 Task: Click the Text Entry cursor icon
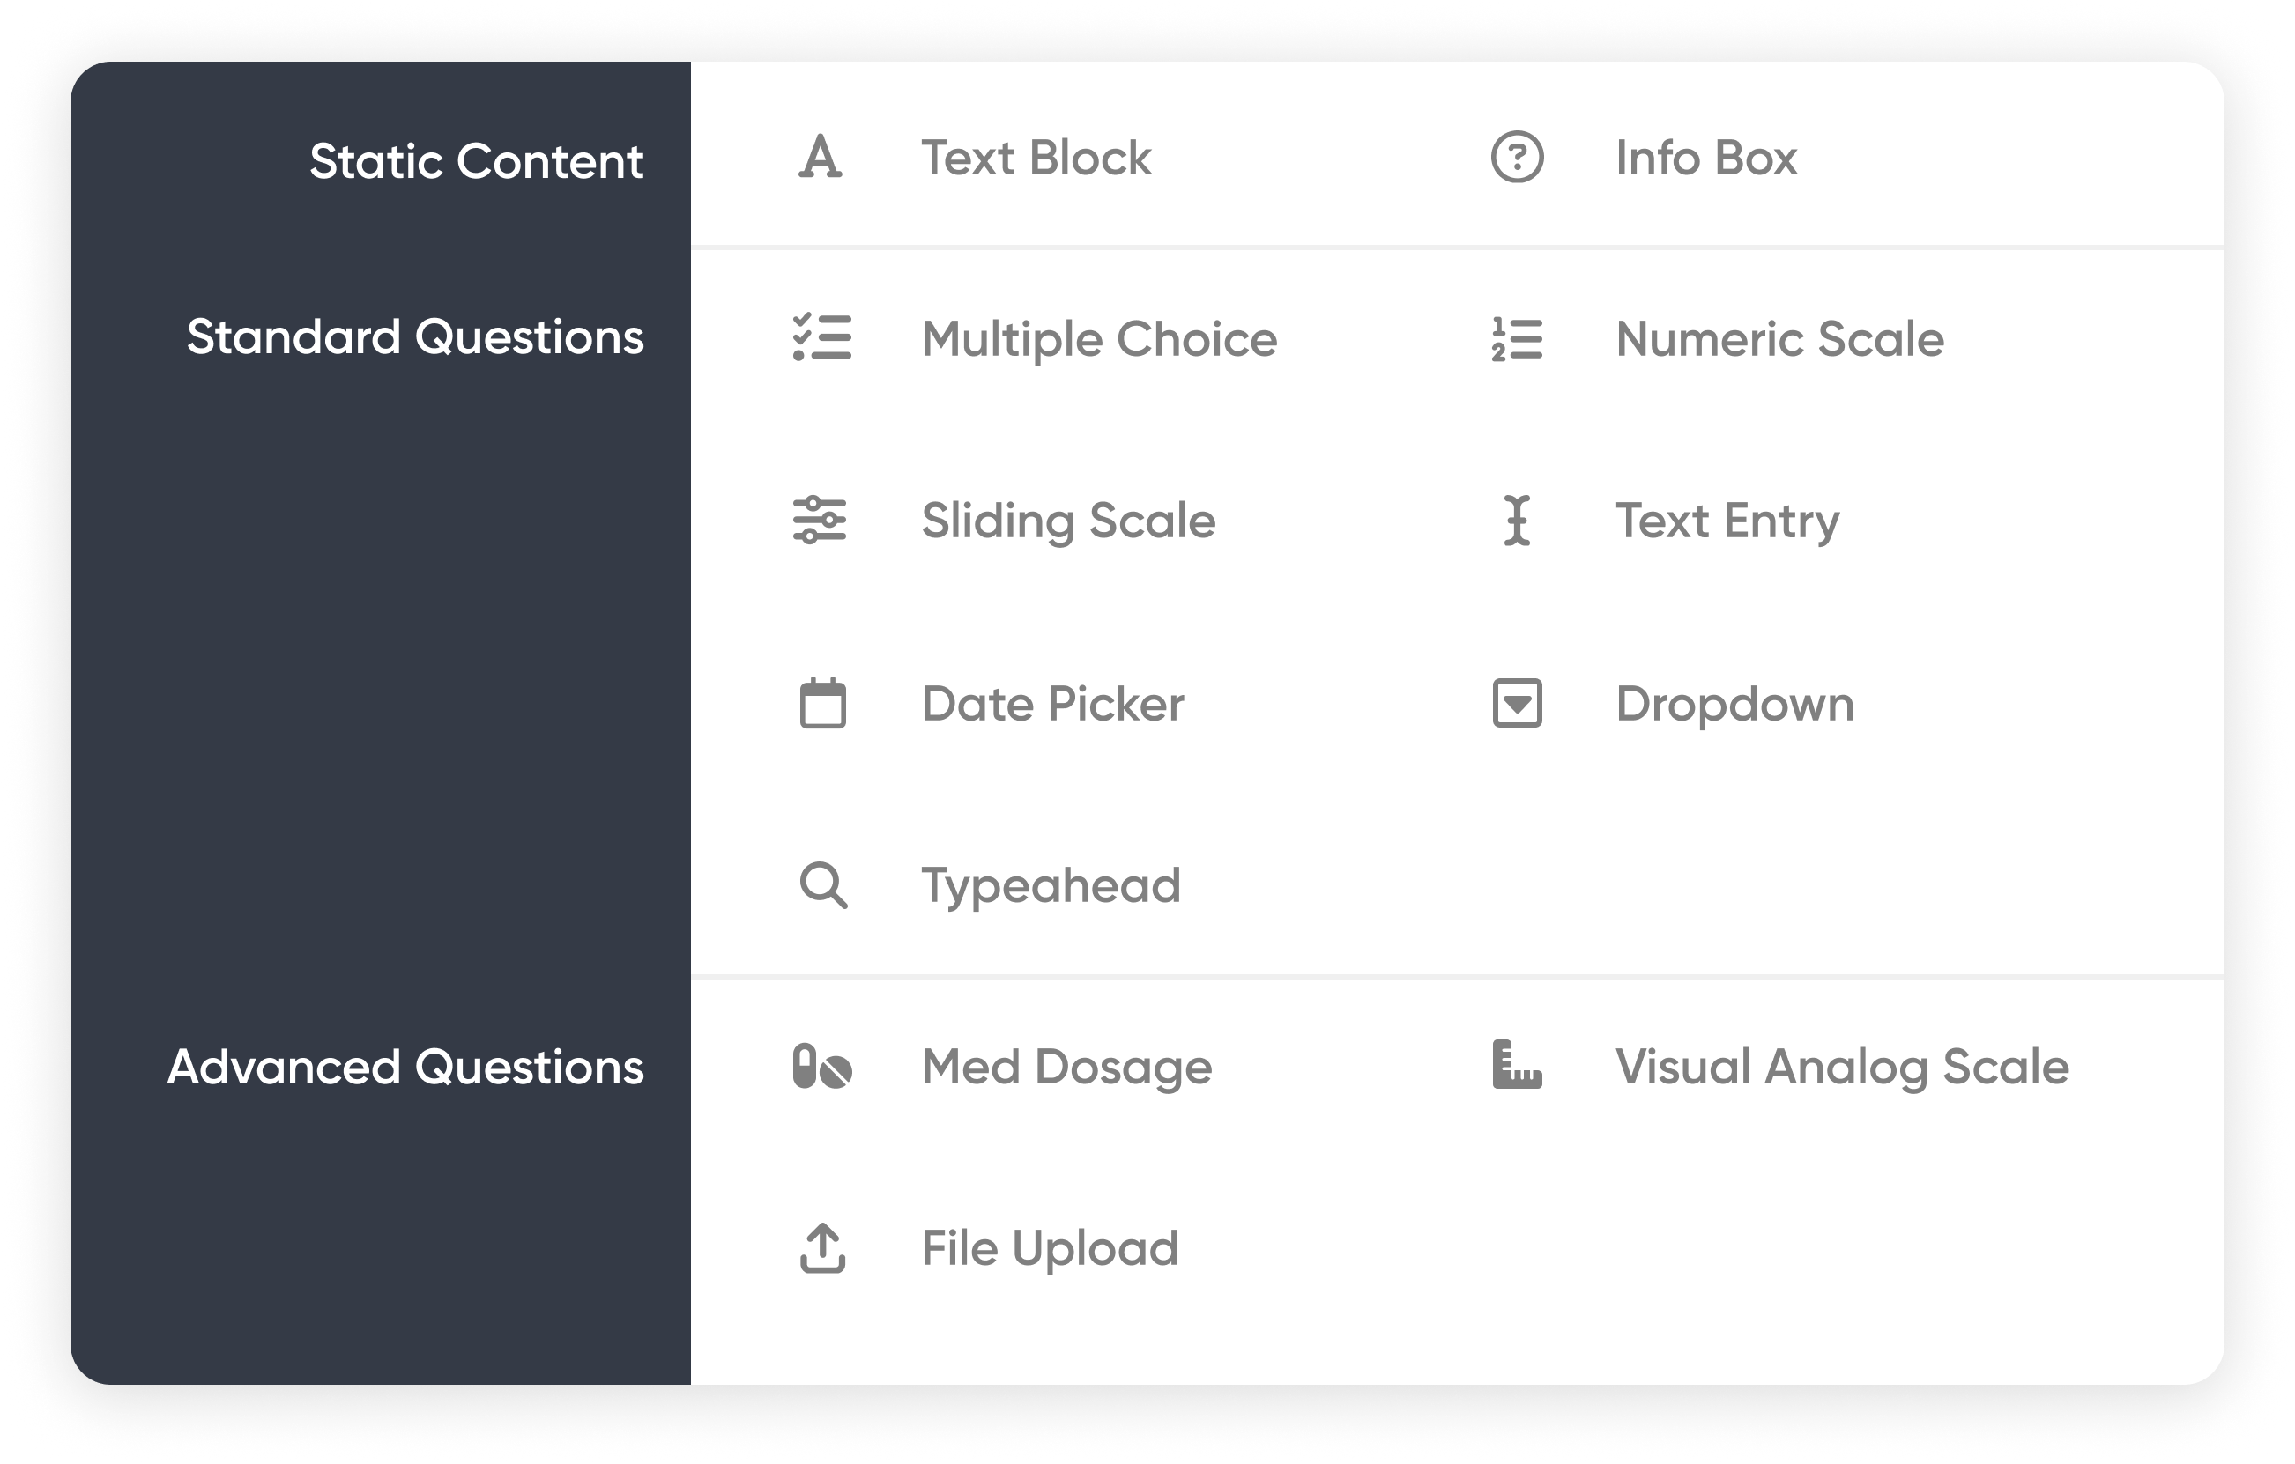pyautogui.click(x=1516, y=520)
